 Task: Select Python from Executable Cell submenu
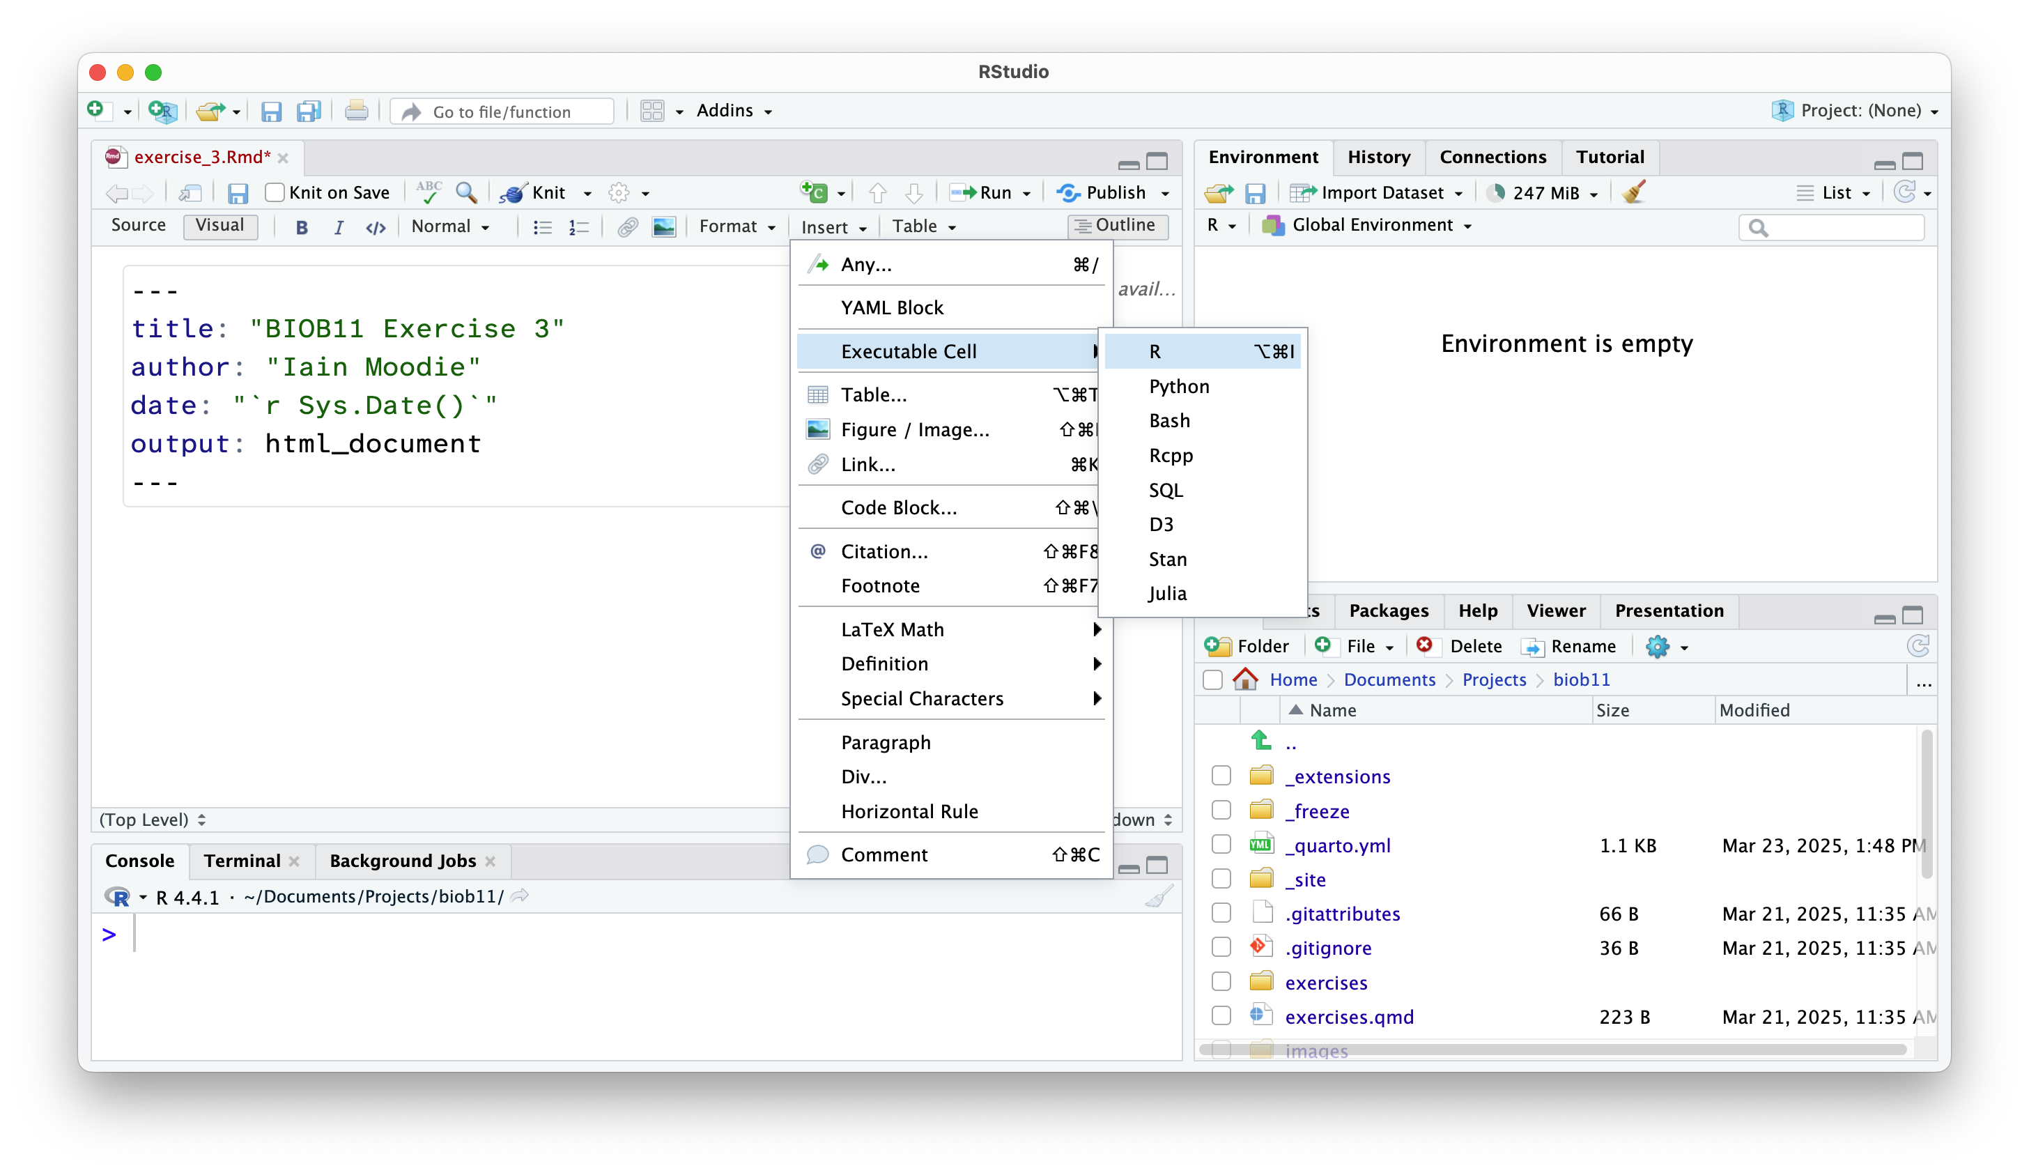[x=1179, y=387]
